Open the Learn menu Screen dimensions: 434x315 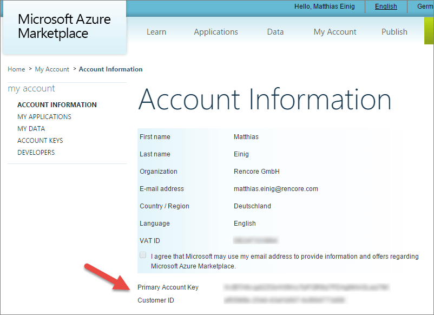pyautogui.click(x=156, y=32)
